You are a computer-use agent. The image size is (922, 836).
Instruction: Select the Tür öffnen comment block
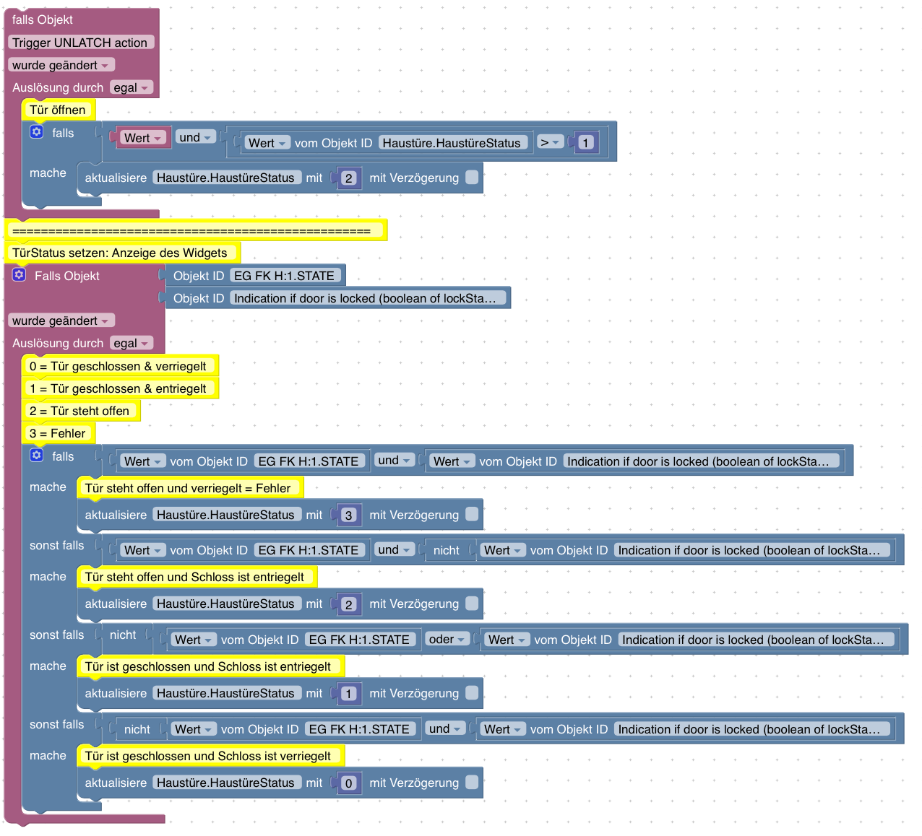[x=58, y=110]
